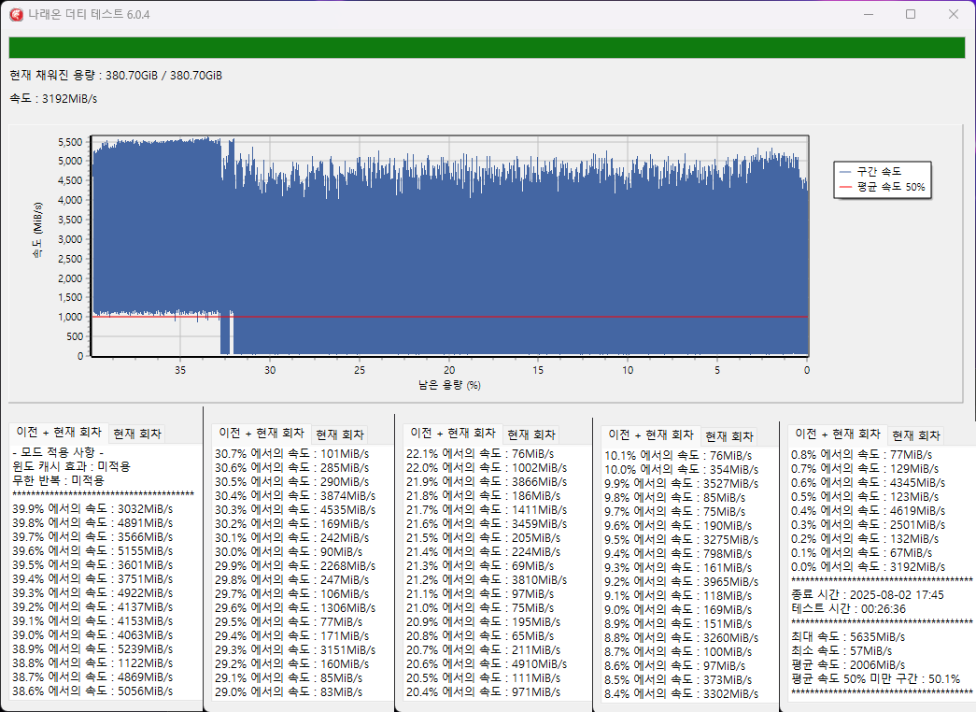Select 이전 + 현재 회차 tab above 22.1% list
The height and width of the screenshot is (712, 976).
coord(453,433)
